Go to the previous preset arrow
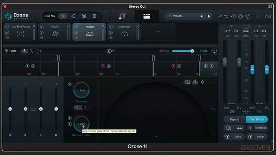Image resolution: width=276 pixels, height=155 pixels. point(201,16)
